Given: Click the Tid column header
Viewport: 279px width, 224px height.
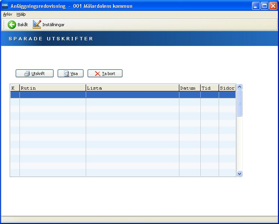Looking at the screenshot, I should pos(210,88).
